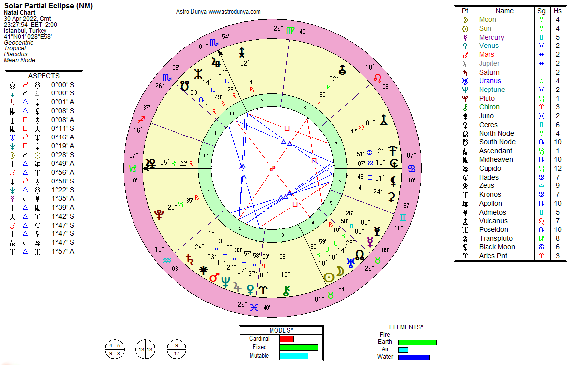This screenshot has width=577, height=365.
Task: Select the Transpluto row in the points table
Action: pyautogui.click(x=510, y=238)
